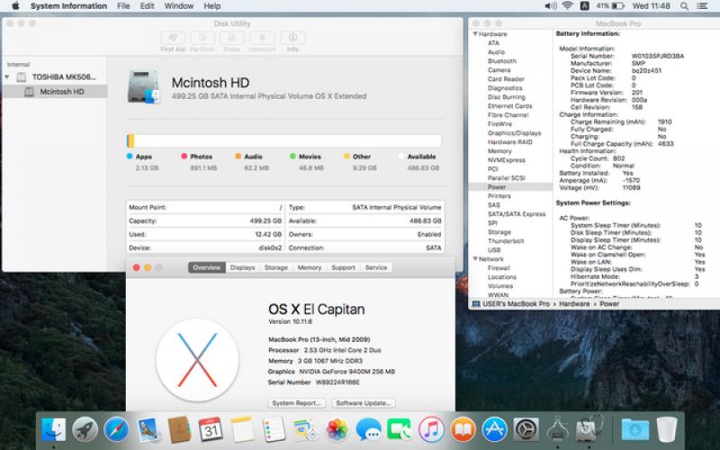The height and width of the screenshot is (450, 720).
Task: Open the Apple menu
Action: pos(15,6)
